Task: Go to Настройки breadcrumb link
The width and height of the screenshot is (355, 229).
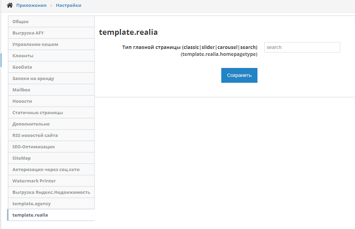Action: click(x=69, y=6)
